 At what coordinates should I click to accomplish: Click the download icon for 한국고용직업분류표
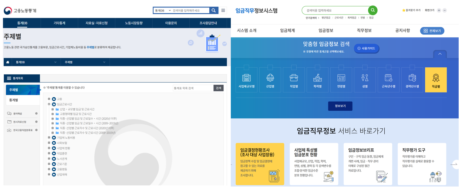[9, 130]
